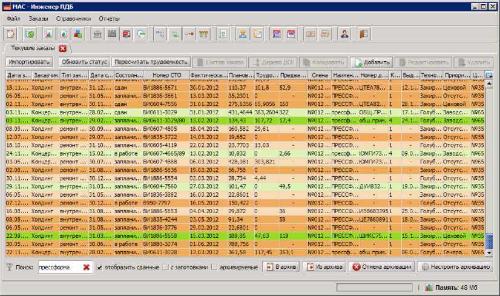Click the exit door toolbar icon
500x296 pixels.
pos(363,34)
